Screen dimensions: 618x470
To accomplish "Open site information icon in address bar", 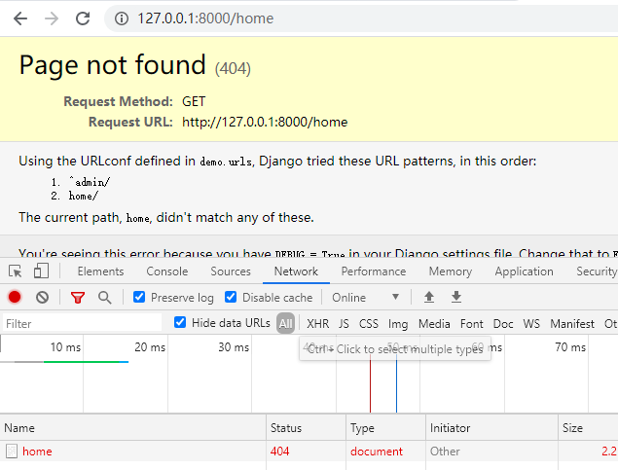I will coord(122,18).
